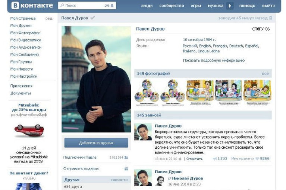Screen dimensions: 286x190
Task: Open the сообщества tab in the header
Action: coord(172,6)
